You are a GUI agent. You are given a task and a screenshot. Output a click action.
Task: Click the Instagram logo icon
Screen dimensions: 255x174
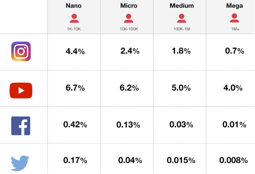tap(21, 52)
